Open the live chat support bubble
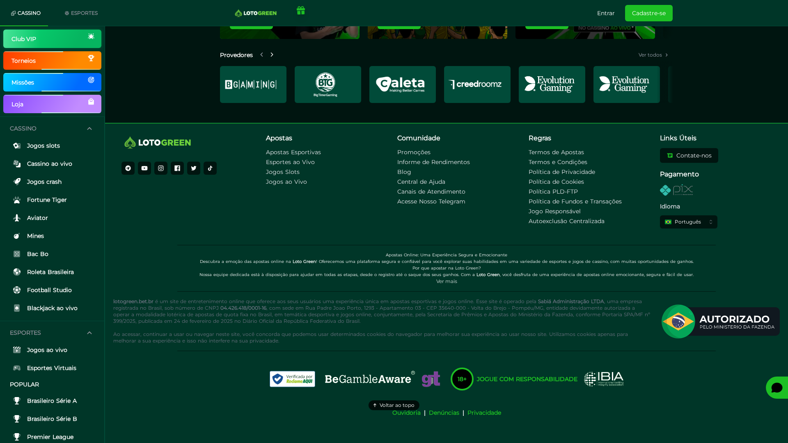The image size is (788, 443). tap(777, 388)
